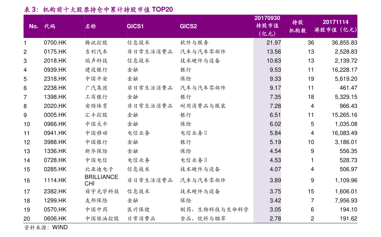Select stock code 1299.HK
The width and height of the screenshot is (381, 237).
pos(55,201)
